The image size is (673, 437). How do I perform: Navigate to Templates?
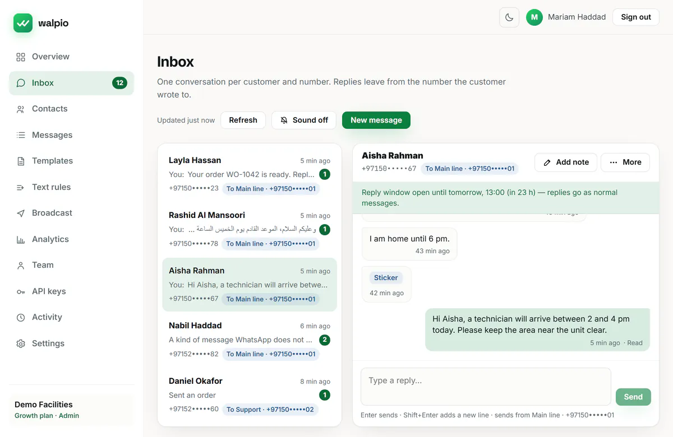pos(72,161)
